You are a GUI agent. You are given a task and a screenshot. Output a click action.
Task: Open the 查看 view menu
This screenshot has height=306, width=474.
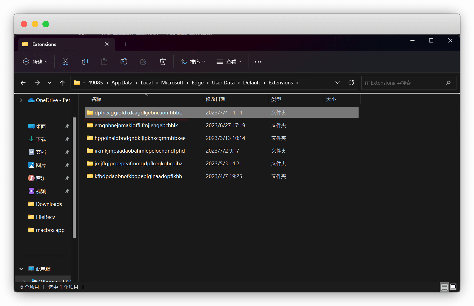tap(229, 62)
